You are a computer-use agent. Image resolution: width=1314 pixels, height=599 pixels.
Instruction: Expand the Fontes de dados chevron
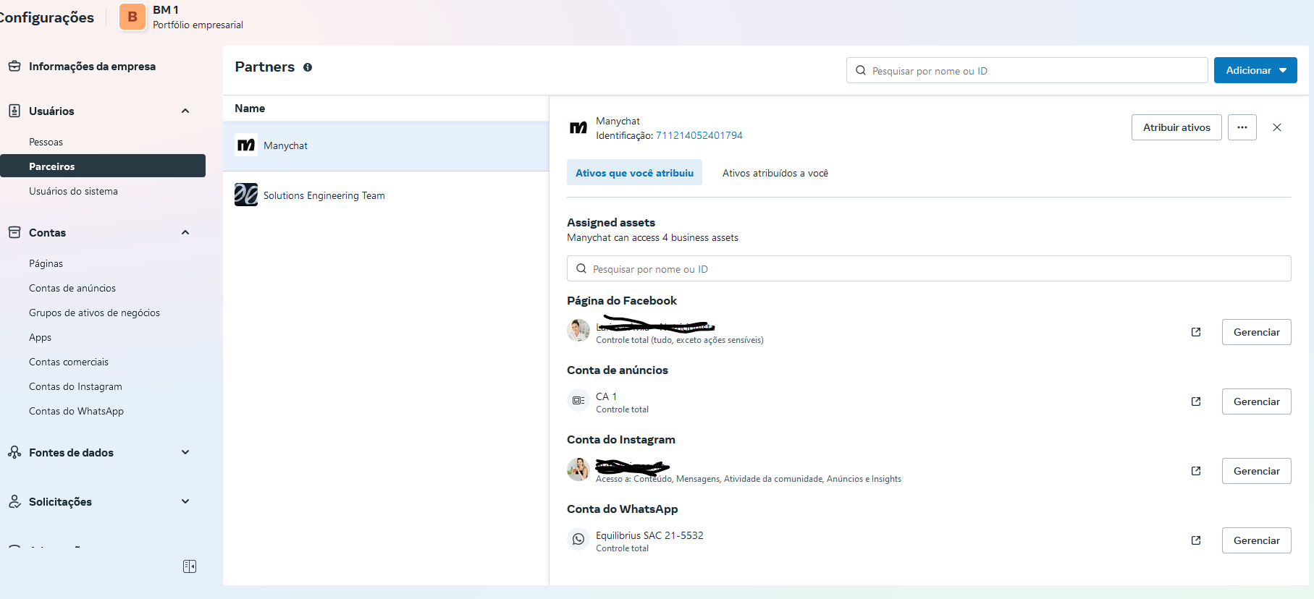coord(185,452)
